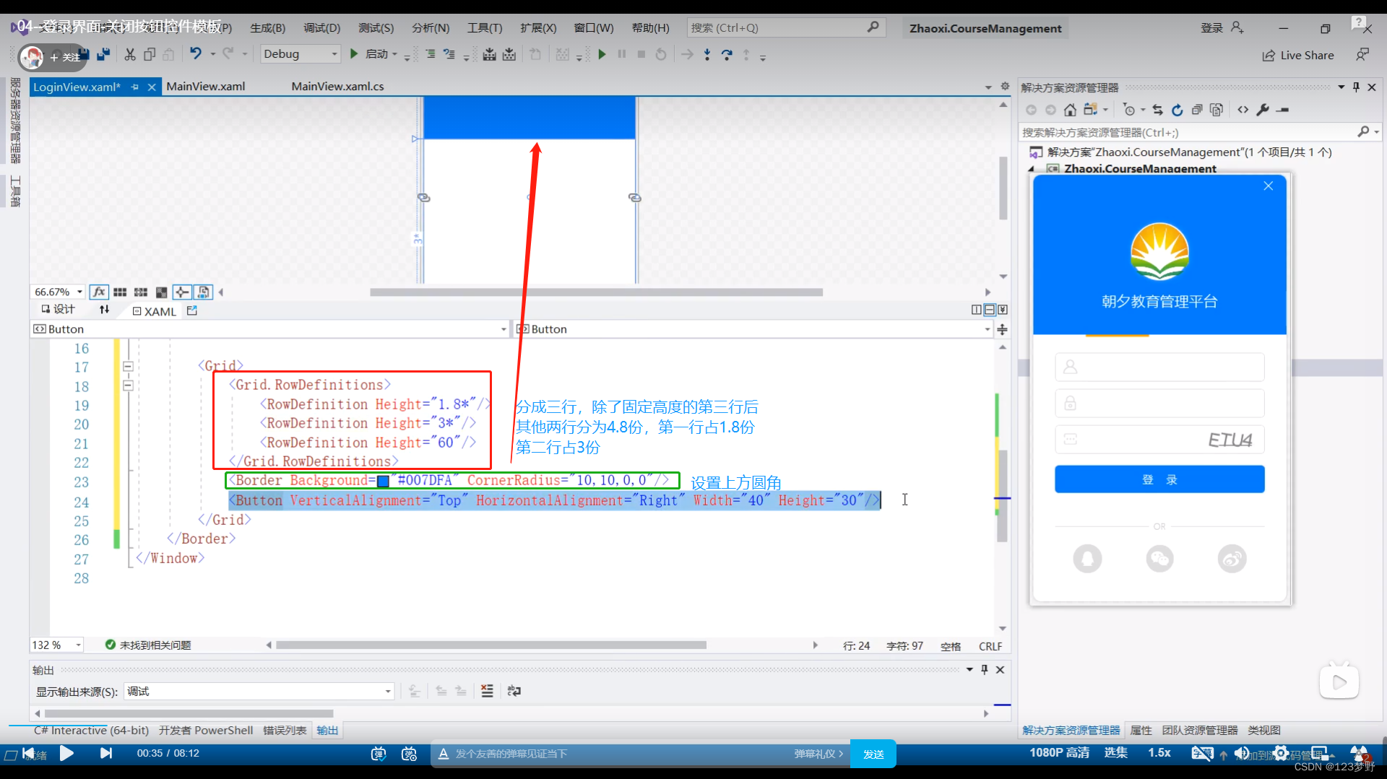The width and height of the screenshot is (1387, 779).
Task: Switch to MainView.xaml tab
Action: 206,86
